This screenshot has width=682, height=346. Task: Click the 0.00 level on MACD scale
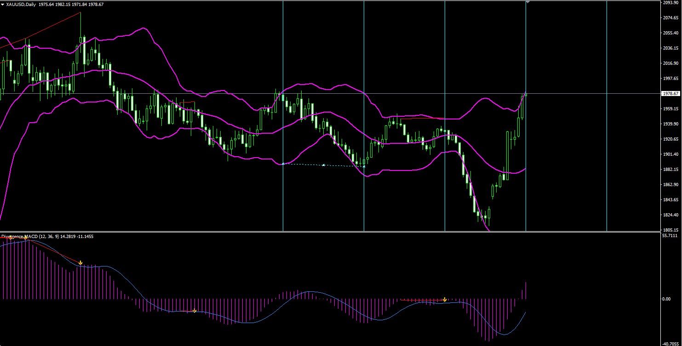click(666, 299)
